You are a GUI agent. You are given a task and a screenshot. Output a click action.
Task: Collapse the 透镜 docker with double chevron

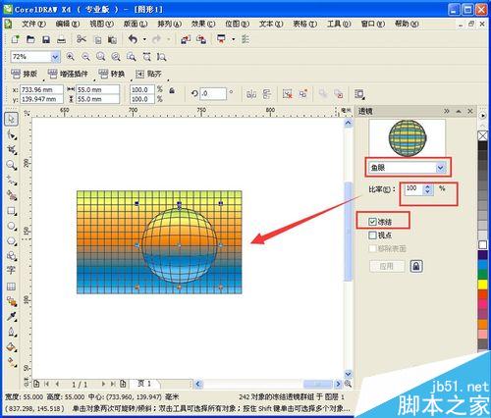(x=447, y=111)
